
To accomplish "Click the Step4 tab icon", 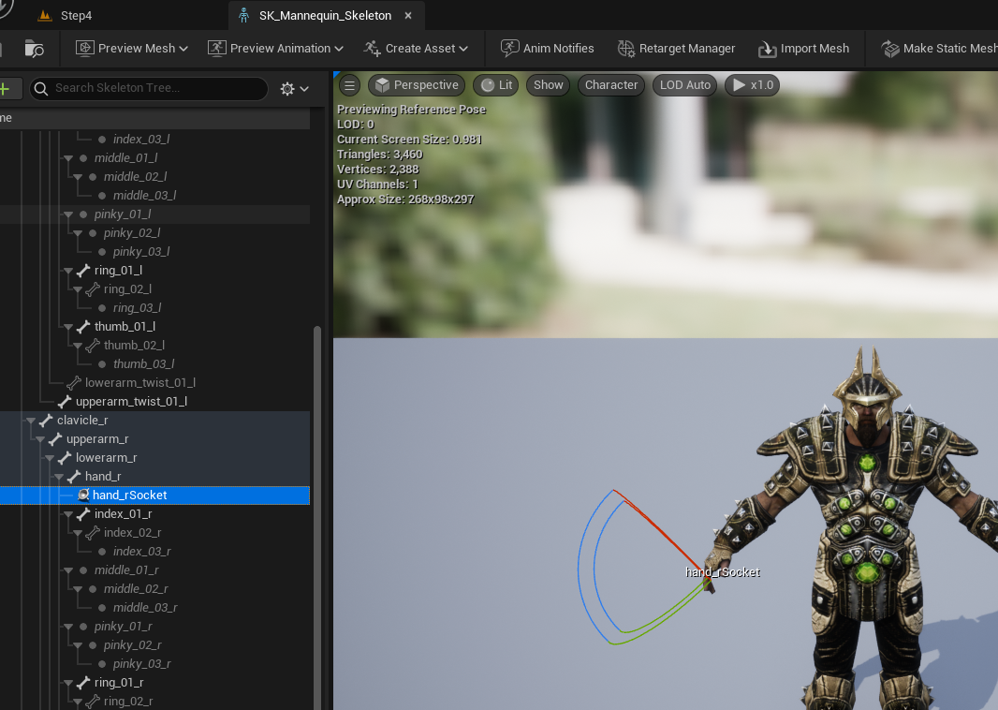I will click(45, 15).
